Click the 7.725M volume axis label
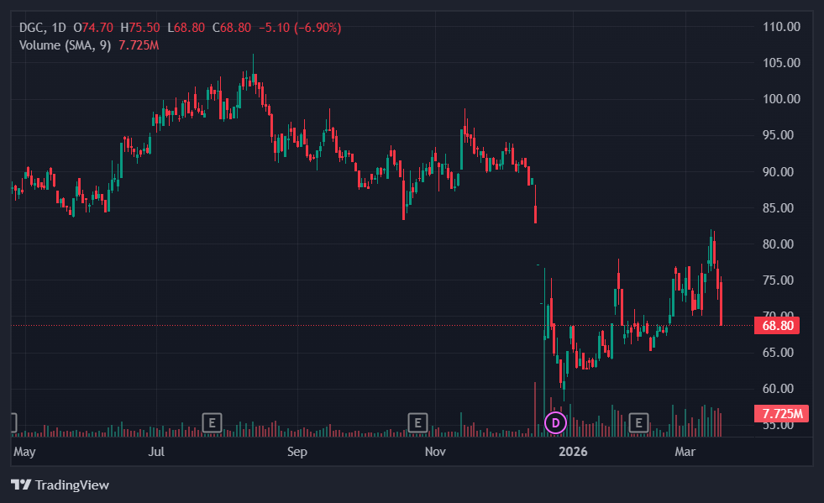The height and width of the screenshot is (503, 824). pyautogui.click(x=781, y=413)
